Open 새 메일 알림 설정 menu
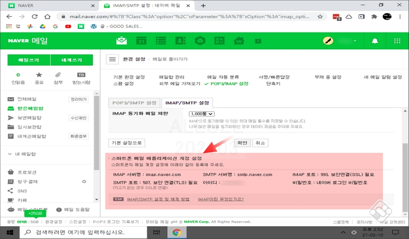 coord(383,77)
